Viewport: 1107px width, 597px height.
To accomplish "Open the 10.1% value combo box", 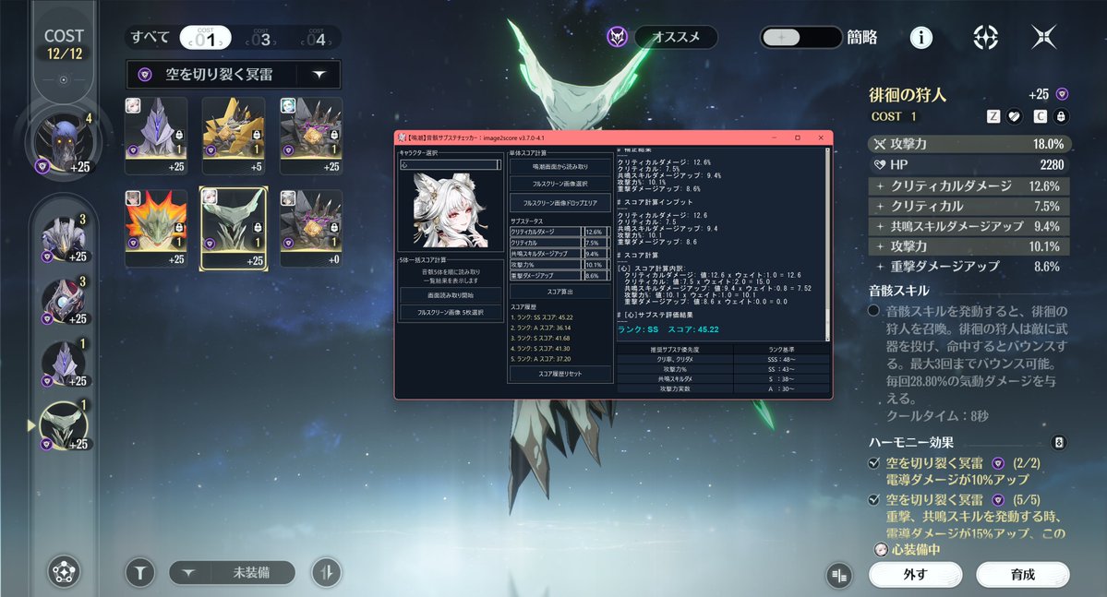I will point(597,265).
